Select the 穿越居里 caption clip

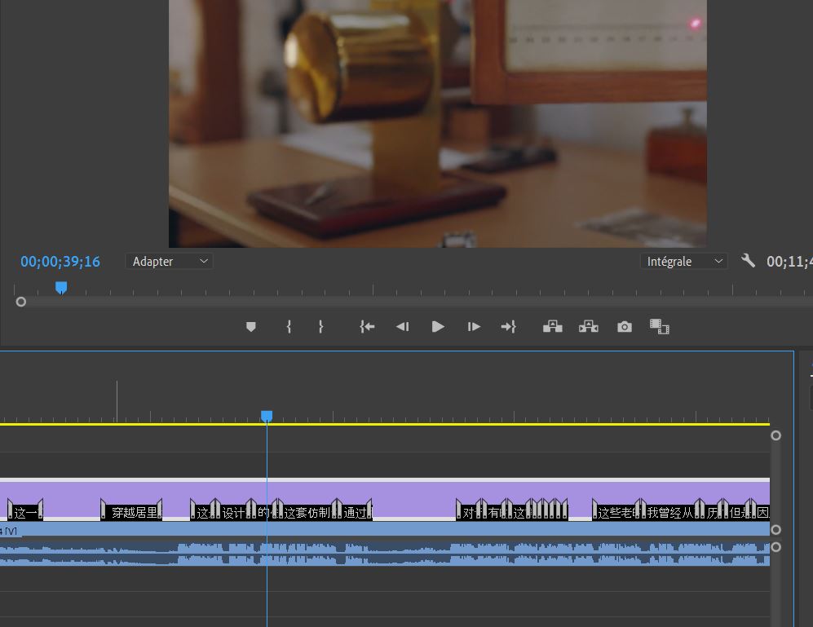pyautogui.click(x=132, y=513)
